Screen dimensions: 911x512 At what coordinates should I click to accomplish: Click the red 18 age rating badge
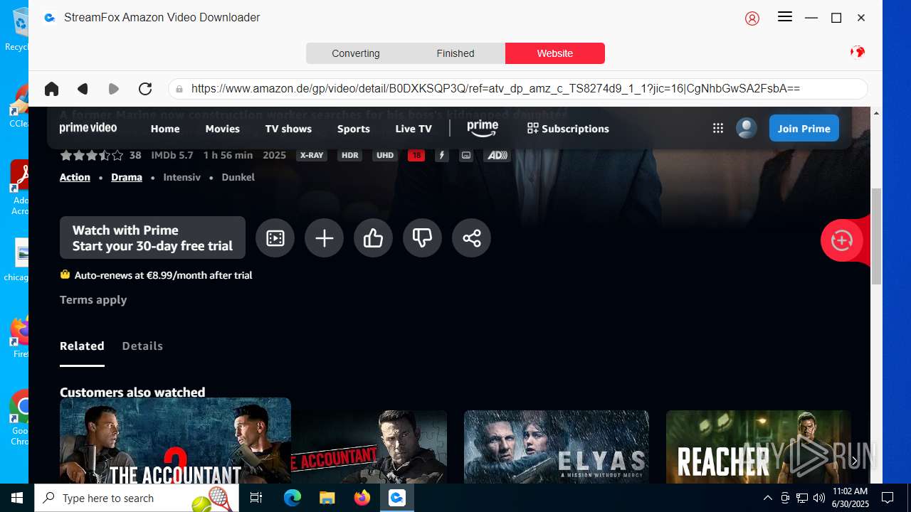[416, 155]
